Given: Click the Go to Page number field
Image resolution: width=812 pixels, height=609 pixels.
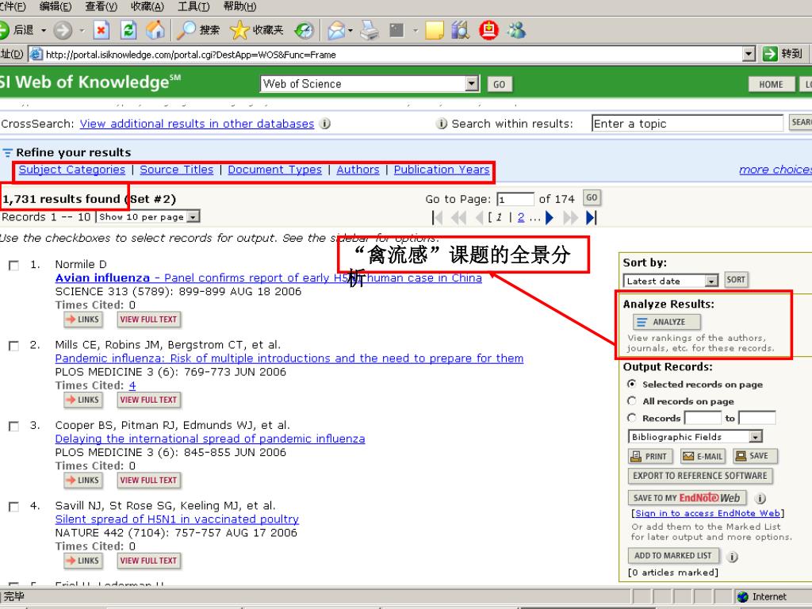Looking at the screenshot, I should pyautogui.click(x=515, y=199).
